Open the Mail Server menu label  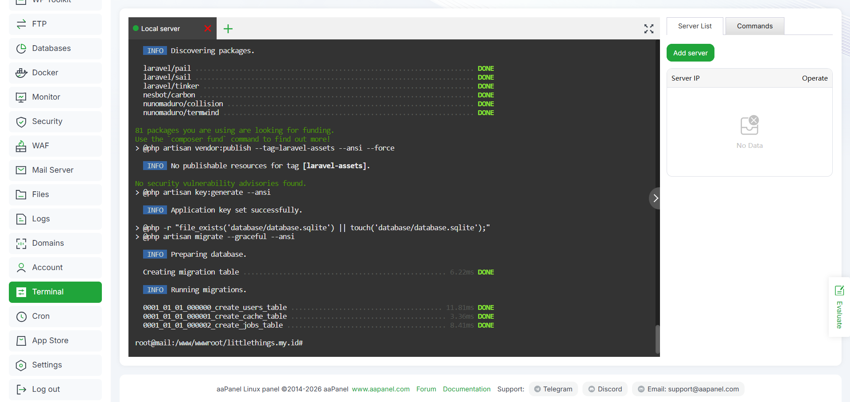click(x=53, y=170)
